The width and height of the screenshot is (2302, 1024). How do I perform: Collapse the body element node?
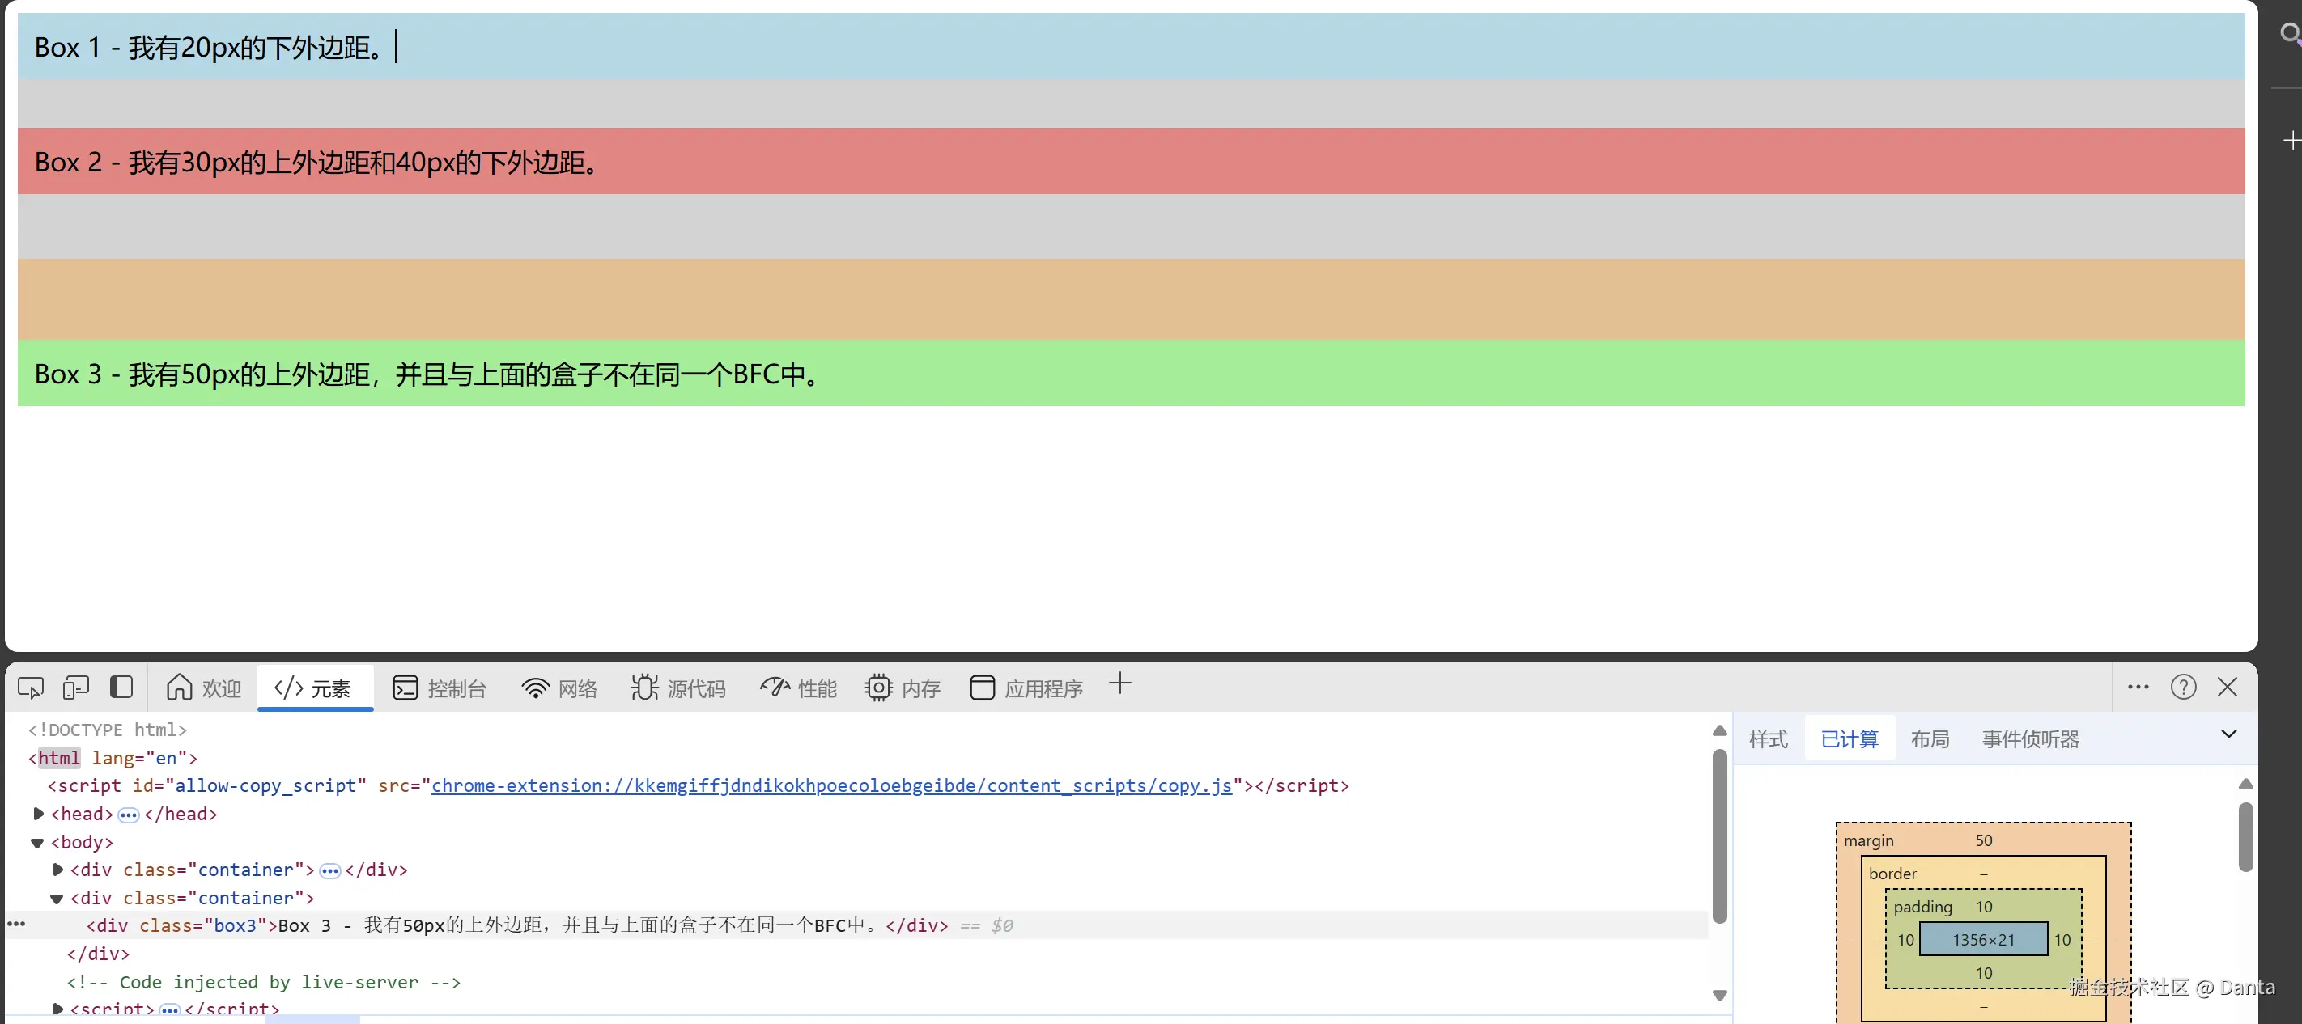[37, 842]
